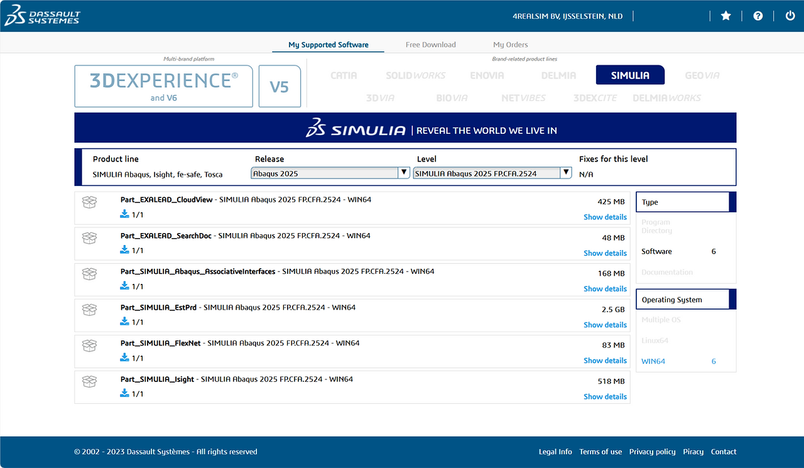Click the package icon for Part_EXALEAD_SearchDoc

90,238
